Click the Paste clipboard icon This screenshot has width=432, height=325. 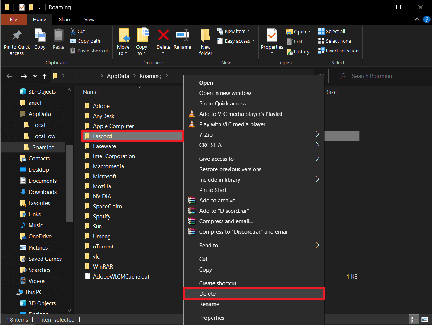[x=58, y=36]
